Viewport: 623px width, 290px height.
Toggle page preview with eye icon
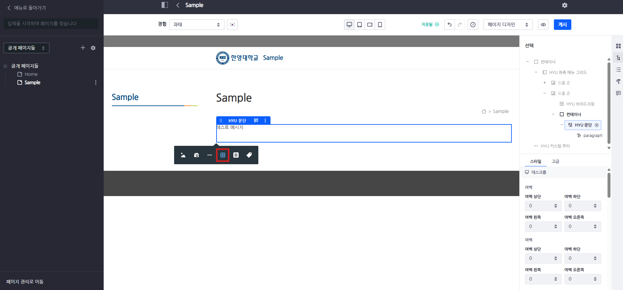pos(543,25)
